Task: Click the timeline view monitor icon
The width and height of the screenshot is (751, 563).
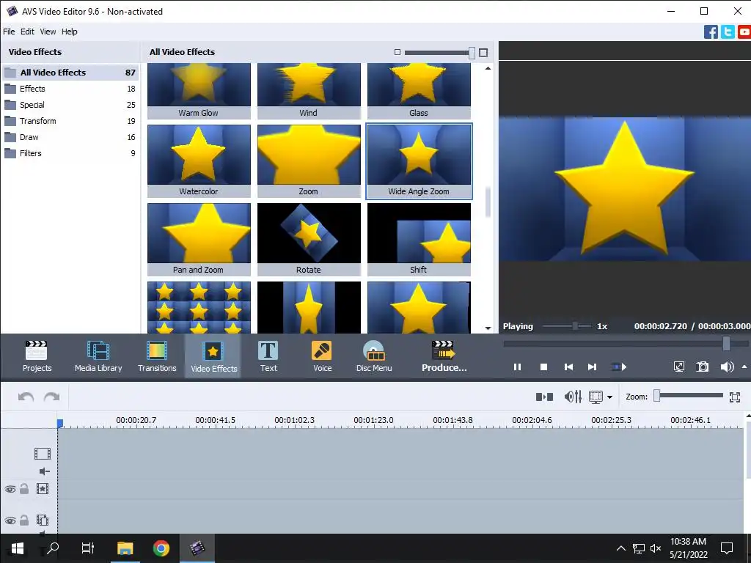Action: click(596, 397)
